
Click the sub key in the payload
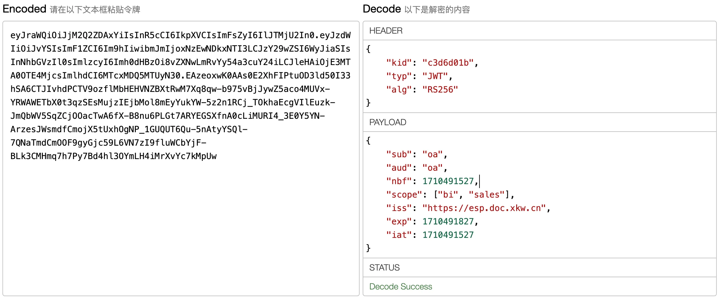[399, 154]
